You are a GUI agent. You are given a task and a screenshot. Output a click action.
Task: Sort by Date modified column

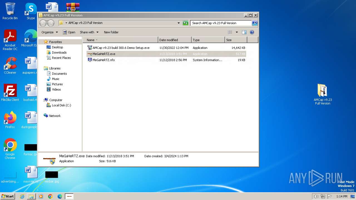175,40
